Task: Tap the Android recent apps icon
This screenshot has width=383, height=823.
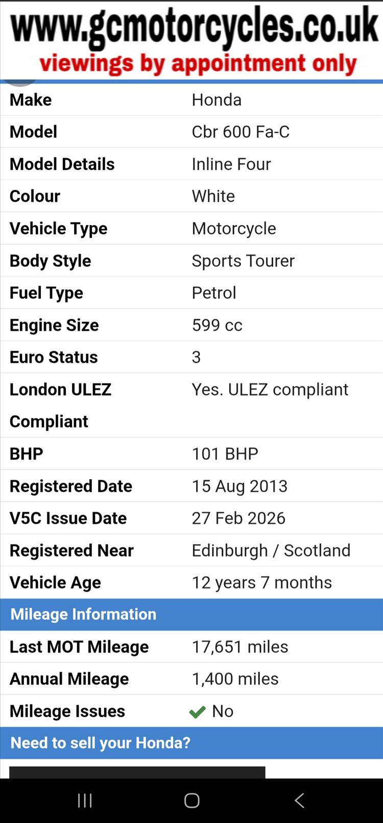Action: 85,800
